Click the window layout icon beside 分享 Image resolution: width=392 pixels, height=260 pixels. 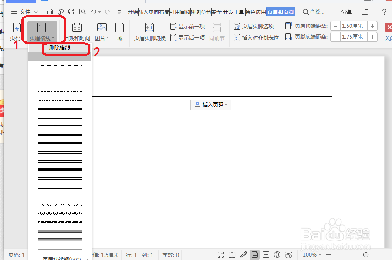click(x=365, y=12)
